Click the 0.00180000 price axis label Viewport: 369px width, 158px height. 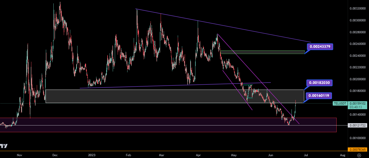(357, 91)
